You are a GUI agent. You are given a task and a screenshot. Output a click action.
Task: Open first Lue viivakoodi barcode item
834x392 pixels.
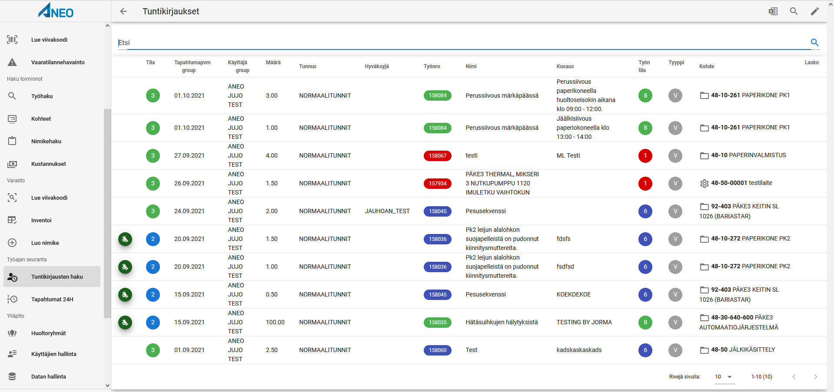click(52, 40)
